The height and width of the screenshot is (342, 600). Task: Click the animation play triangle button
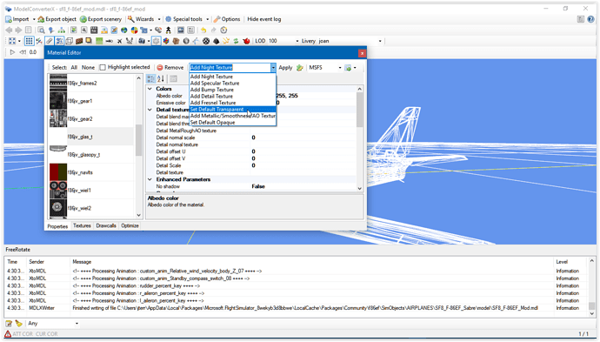coord(12,52)
